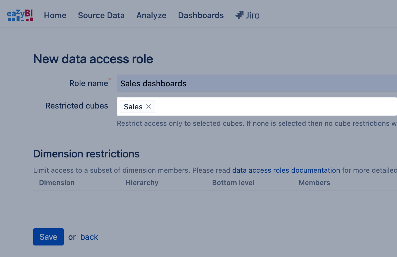Click the Bottom level column header
The image size is (397, 257).
point(233,183)
